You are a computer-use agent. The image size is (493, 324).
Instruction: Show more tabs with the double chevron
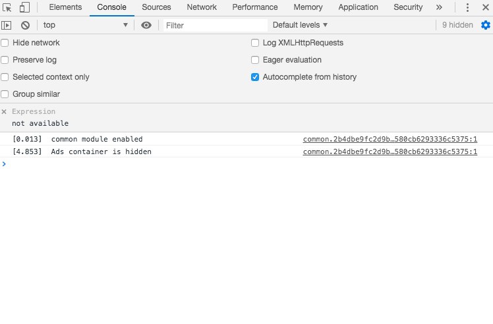tap(440, 8)
